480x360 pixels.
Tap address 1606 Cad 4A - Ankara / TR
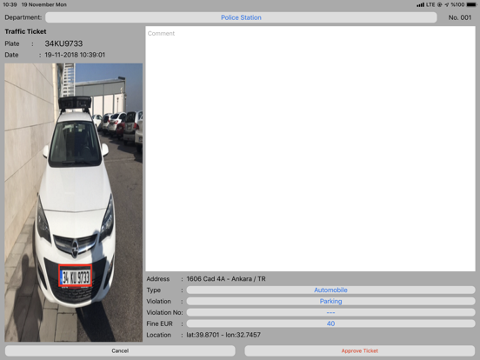pyautogui.click(x=226, y=279)
